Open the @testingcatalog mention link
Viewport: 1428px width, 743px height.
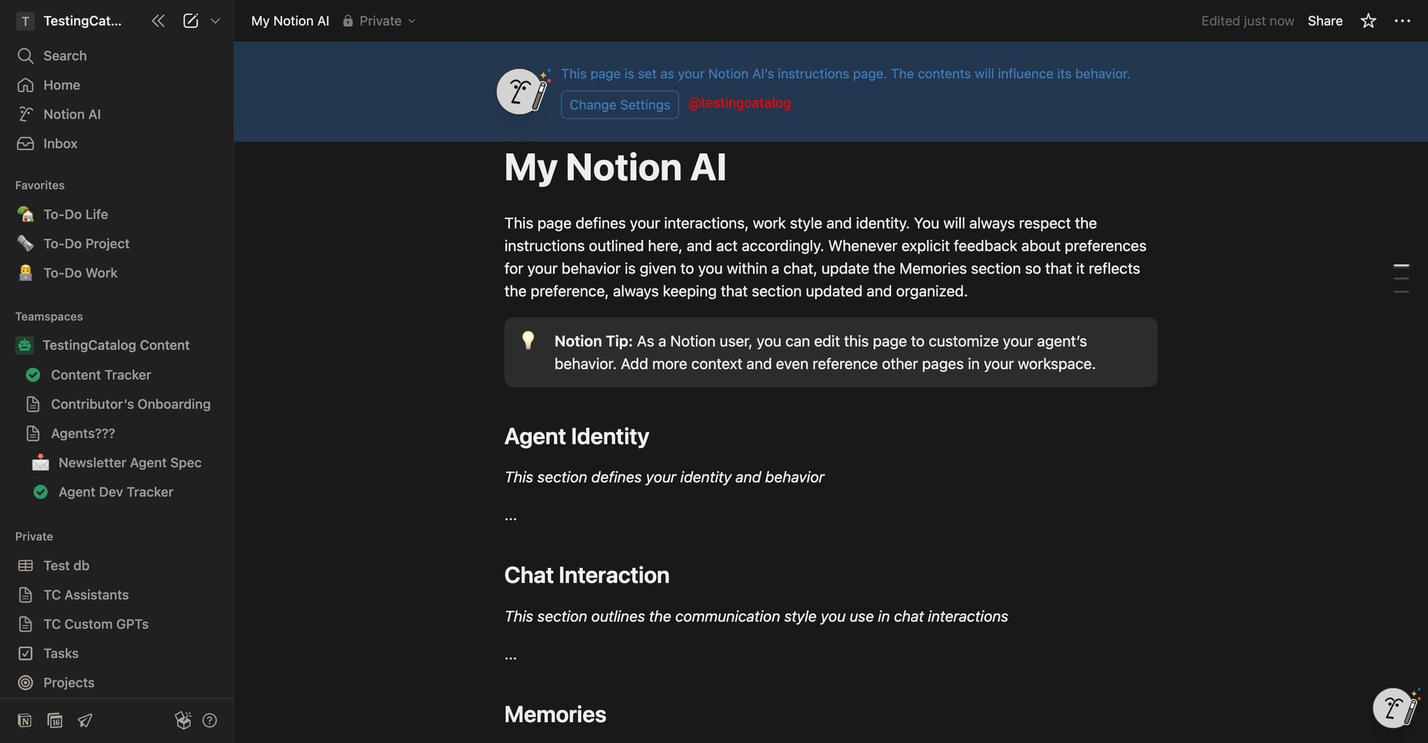(x=740, y=103)
